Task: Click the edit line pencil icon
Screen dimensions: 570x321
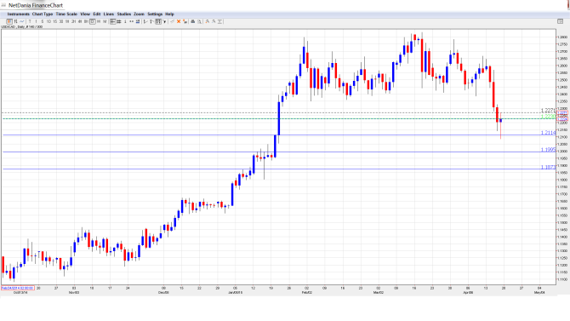Action: 173,21
